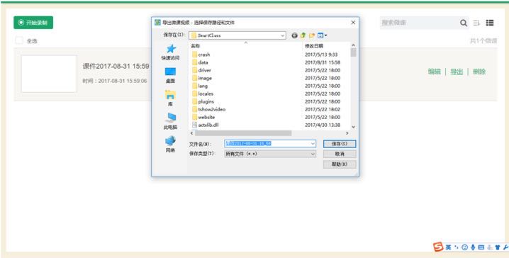
Task: Click the Edit (编辑) link
Action: (x=434, y=72)
